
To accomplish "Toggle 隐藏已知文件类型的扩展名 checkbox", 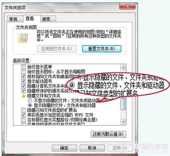I will click(x=24, y=110).
